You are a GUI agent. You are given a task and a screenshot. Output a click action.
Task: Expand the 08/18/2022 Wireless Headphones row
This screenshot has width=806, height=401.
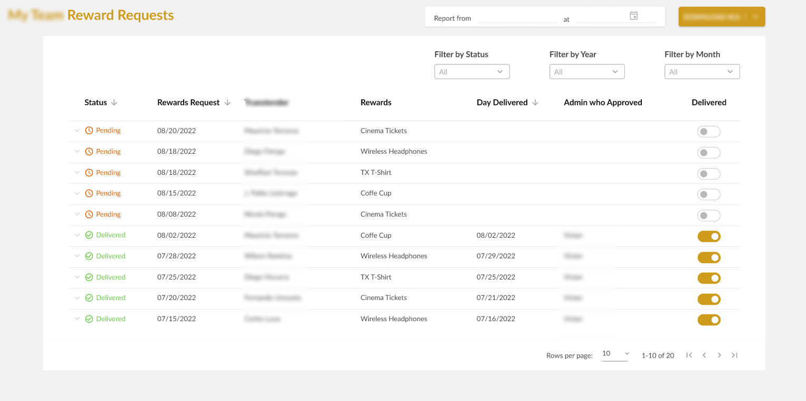point(77,151)
